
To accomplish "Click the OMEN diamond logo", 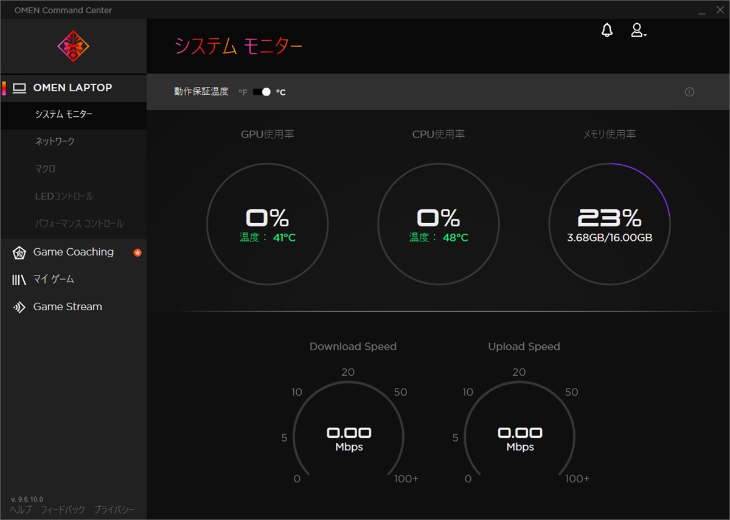I will [x=73, y=46].
